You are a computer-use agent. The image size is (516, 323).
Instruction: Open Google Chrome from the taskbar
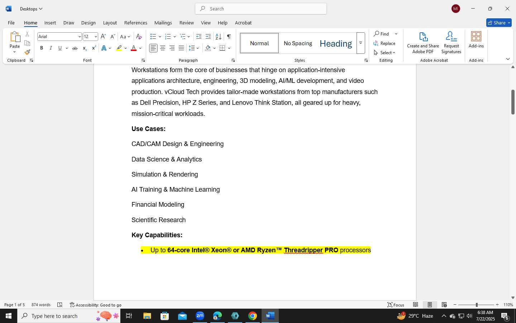click(253, 316)
